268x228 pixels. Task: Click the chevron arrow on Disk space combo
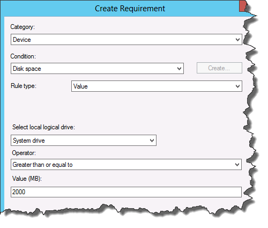pos(179,69)
